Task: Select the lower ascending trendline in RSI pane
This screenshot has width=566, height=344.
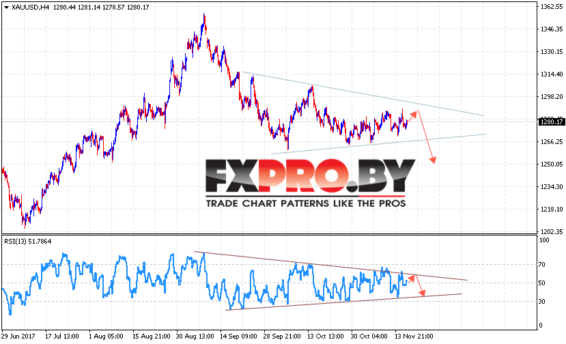Action: tap(343, 302)
